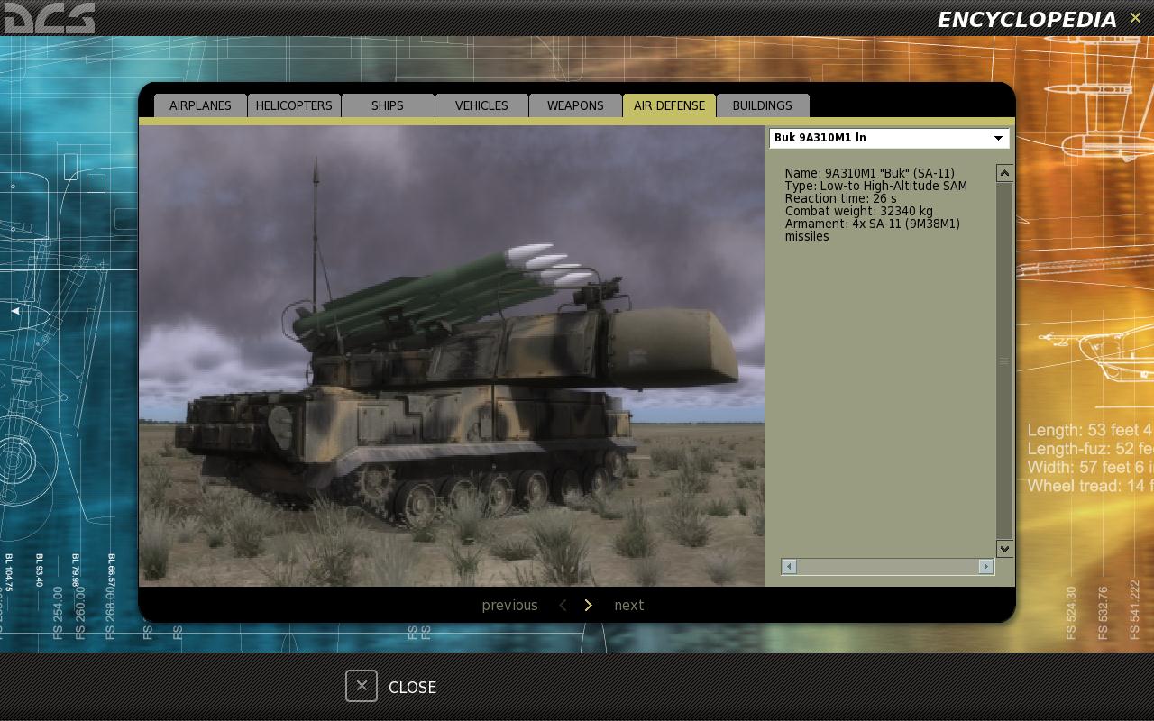Click the Buk launcher vehicle image
The width and height of the screenshot is (1154, 721).
coord(452,356)
